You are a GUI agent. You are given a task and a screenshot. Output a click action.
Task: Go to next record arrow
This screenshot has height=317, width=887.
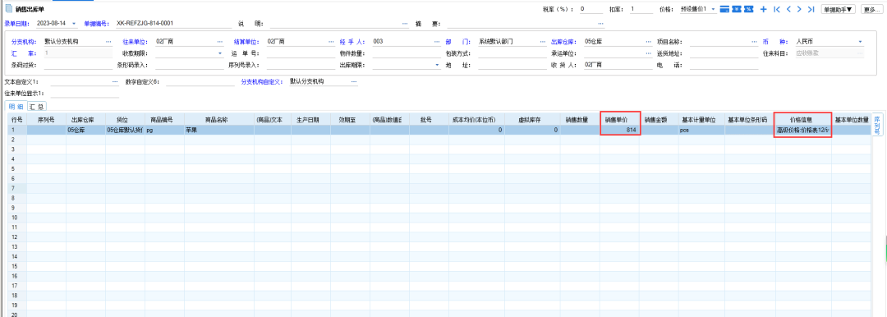tap(799, 9)
